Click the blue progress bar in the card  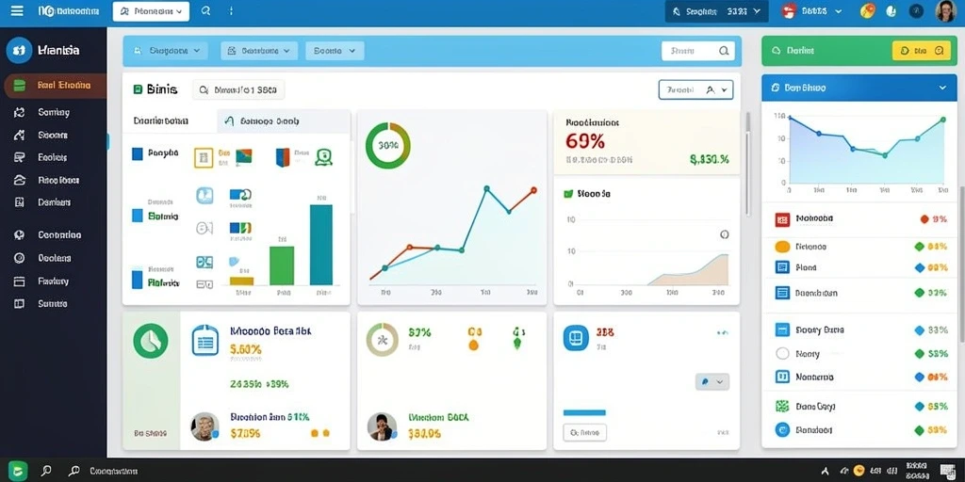tap(584, 412)
